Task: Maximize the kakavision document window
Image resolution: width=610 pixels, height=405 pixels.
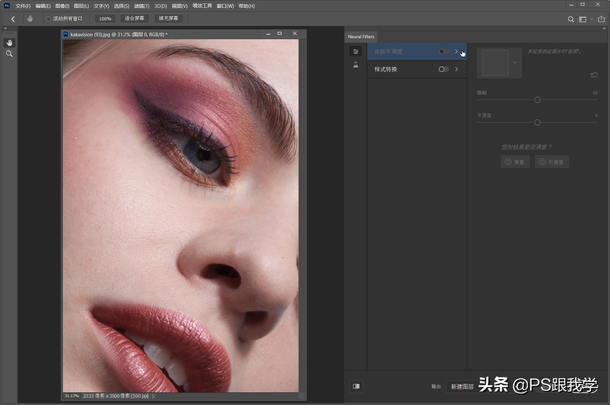Action: [x=280, y=33]
